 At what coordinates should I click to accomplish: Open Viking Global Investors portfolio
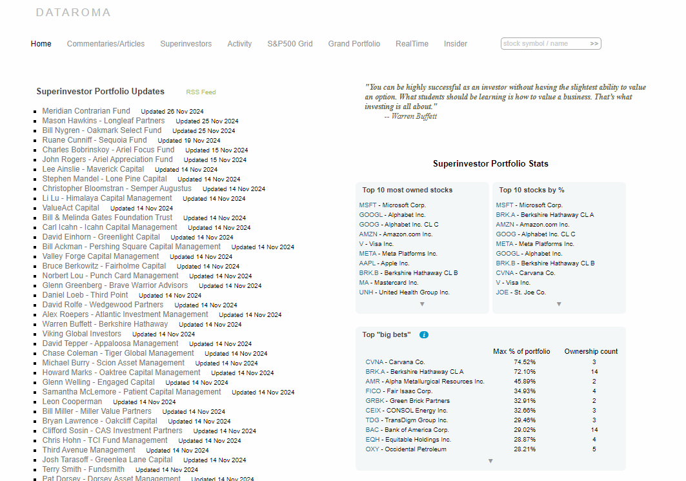(x=82, y=334)
